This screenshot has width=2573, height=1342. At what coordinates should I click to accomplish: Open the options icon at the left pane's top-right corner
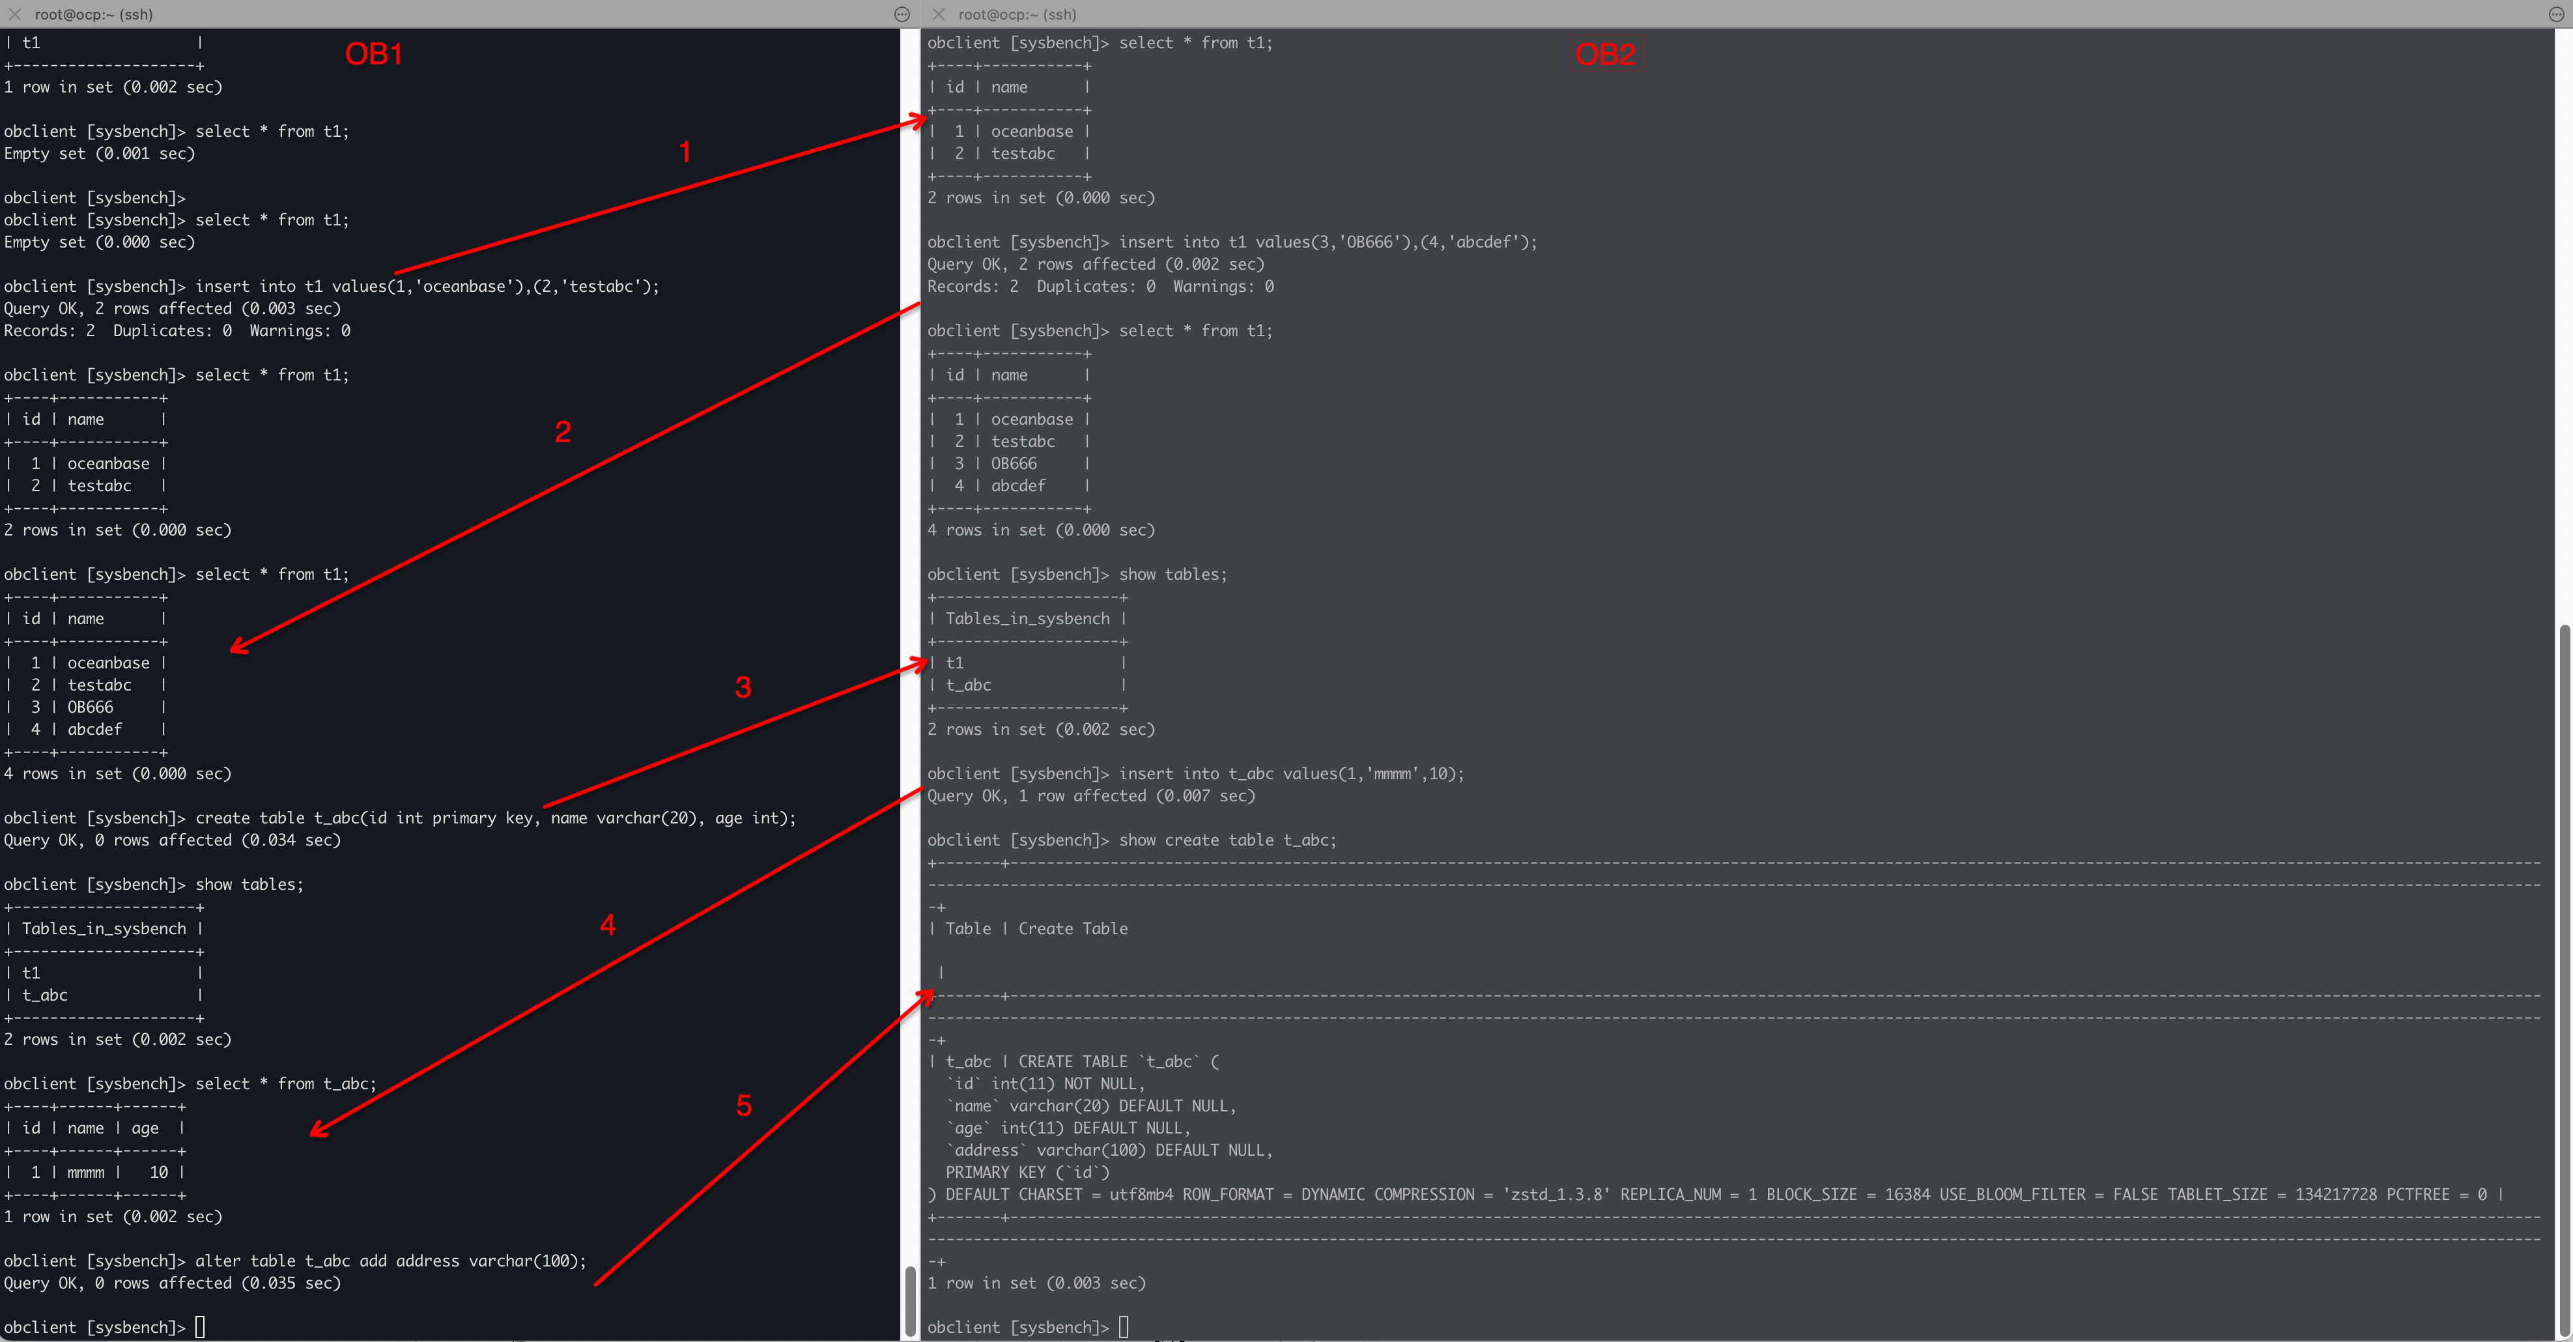[902, 14]
